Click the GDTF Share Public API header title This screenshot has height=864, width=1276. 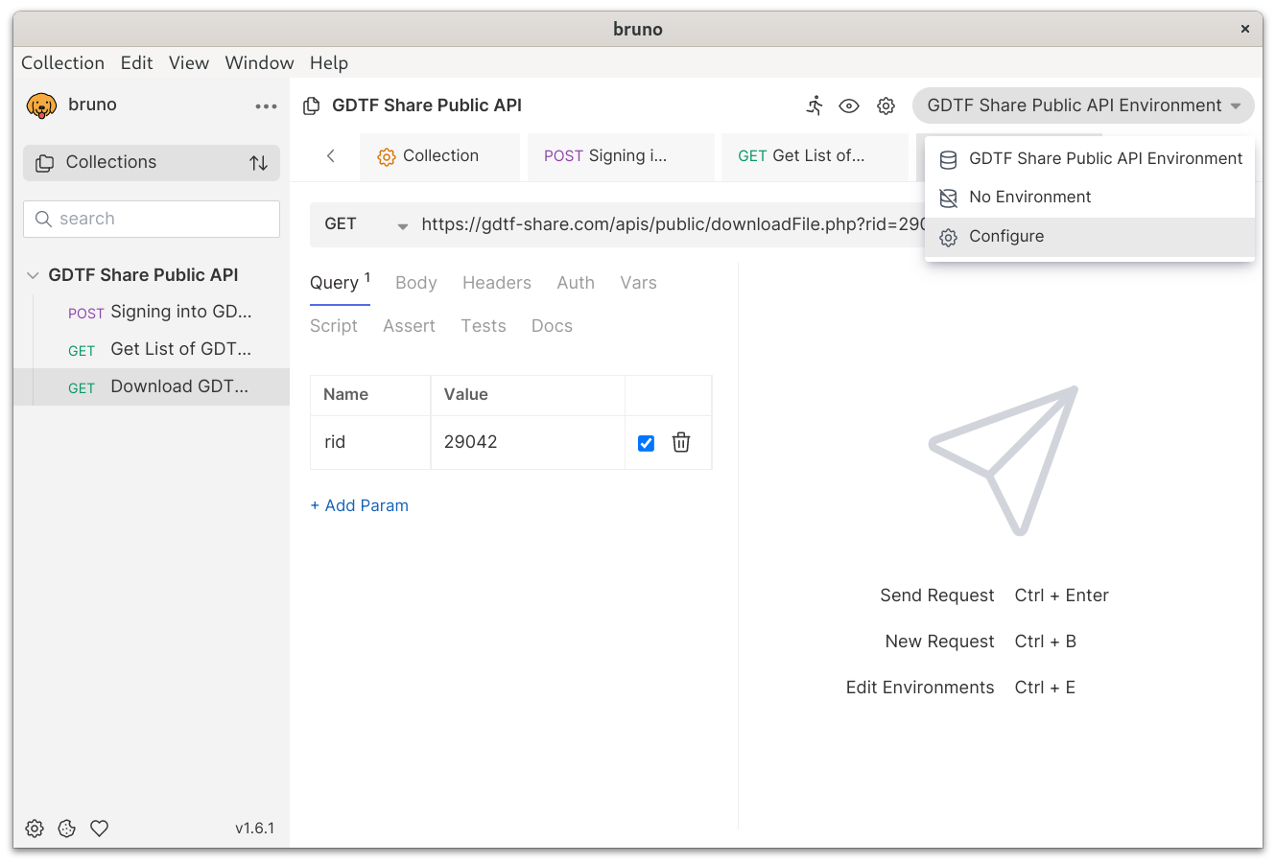[x=427, y=105]
